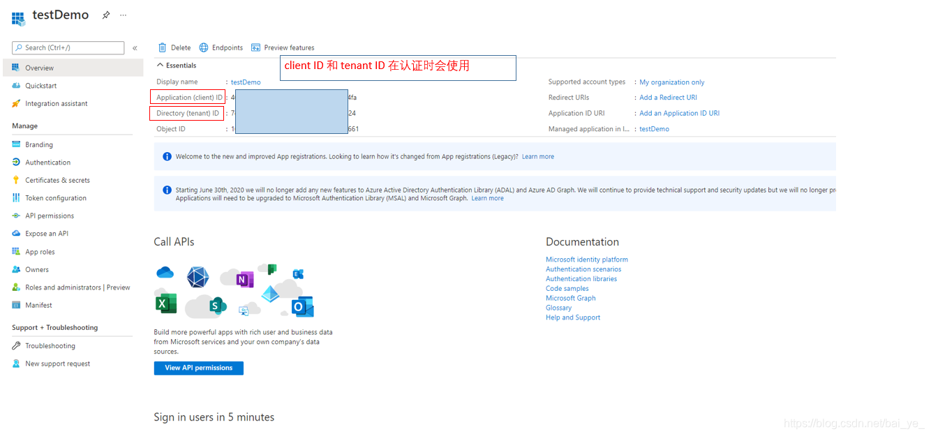Click the Owners people icon
Image resolution: width=931 pixels, height=436 pixels.
16,269
